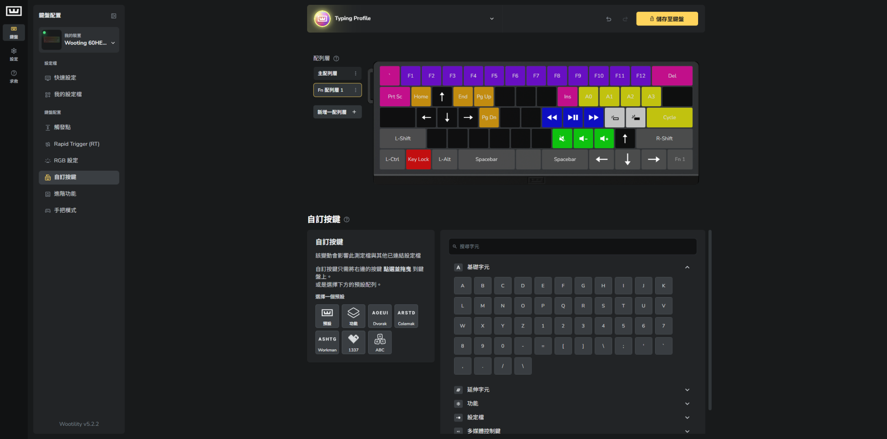
Task: Click the undo arrow icon
Action: click(608, 19)
